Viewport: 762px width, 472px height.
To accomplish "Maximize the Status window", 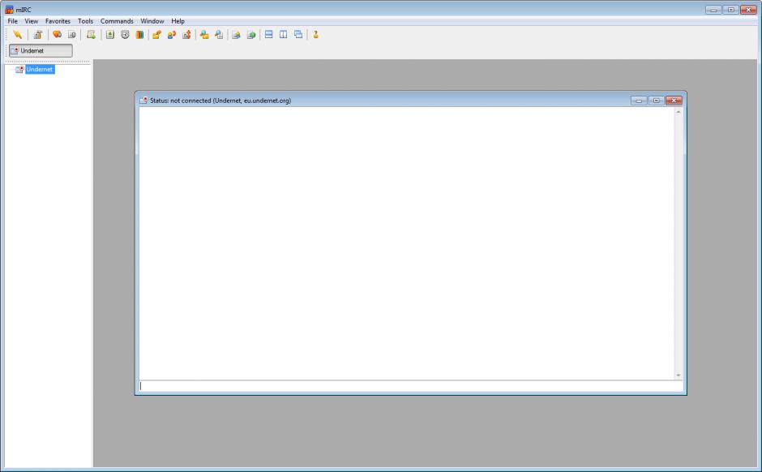I will [656, 100].
